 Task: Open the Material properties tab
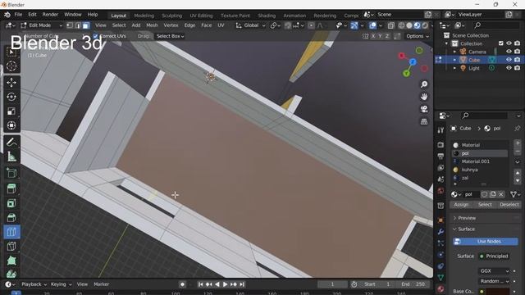click(x=441, y=288)
